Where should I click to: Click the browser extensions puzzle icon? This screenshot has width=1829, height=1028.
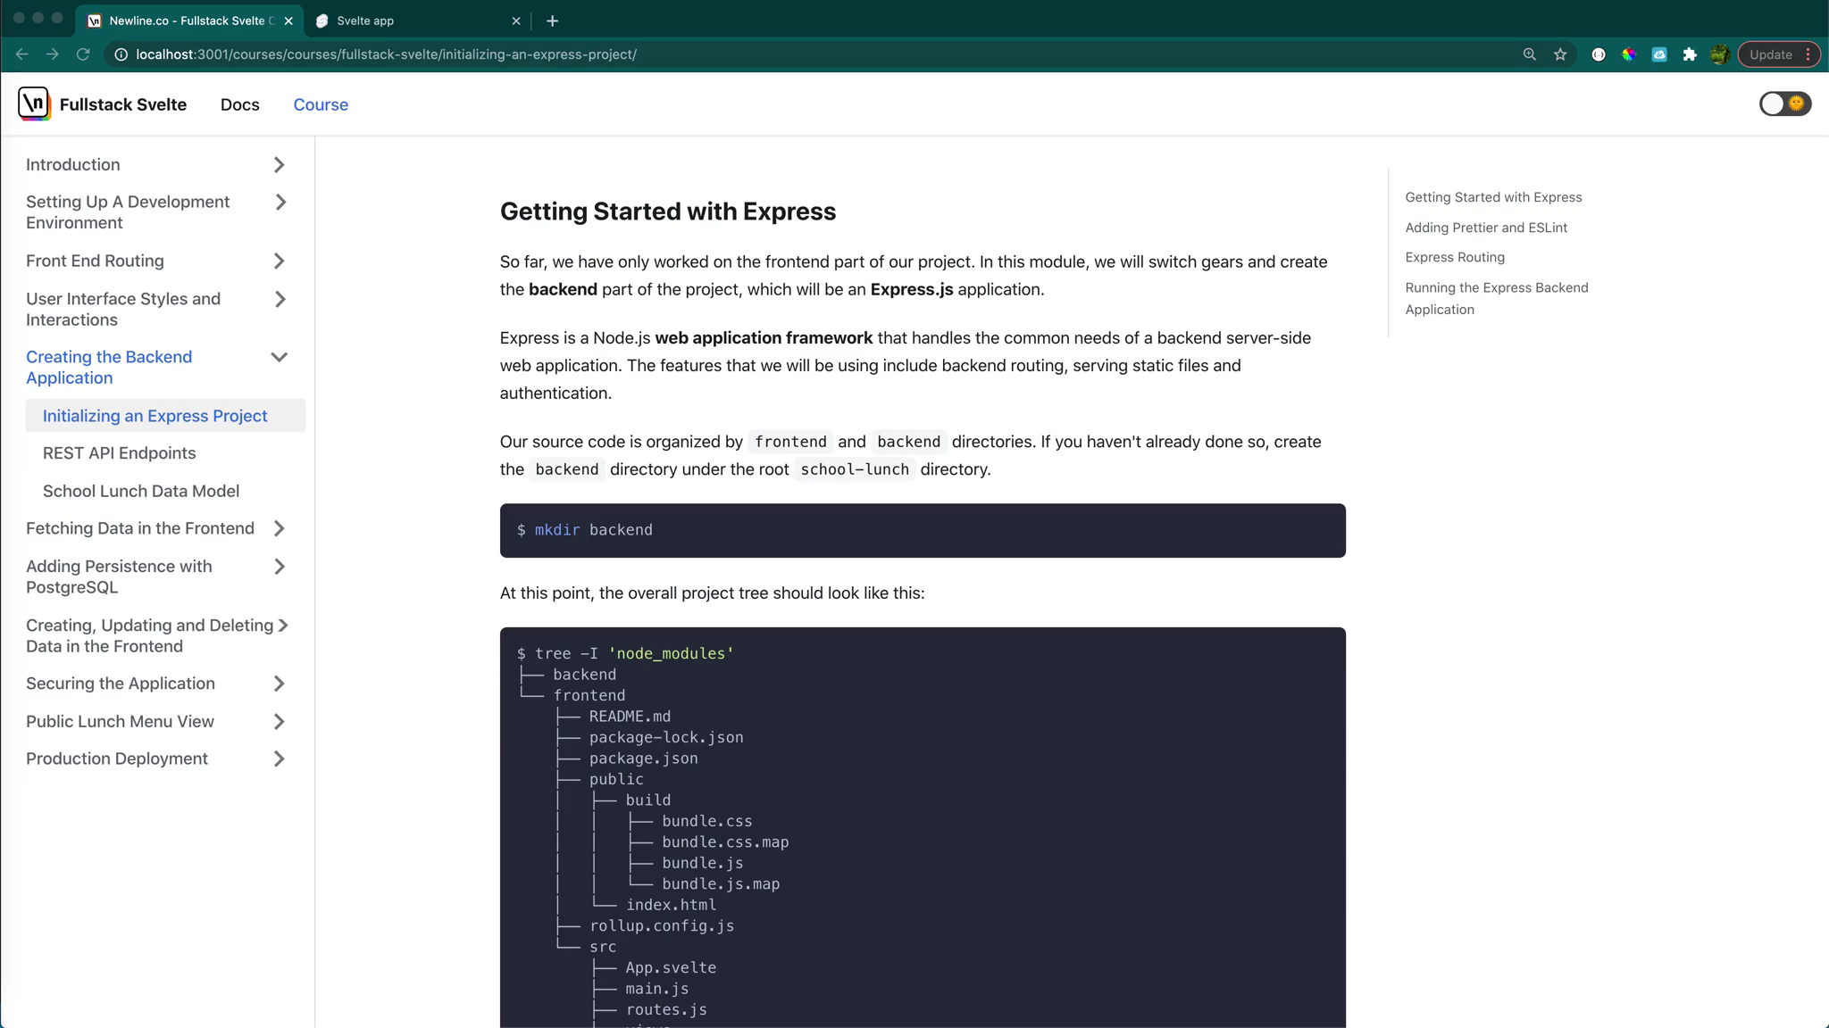[1690, 54]
